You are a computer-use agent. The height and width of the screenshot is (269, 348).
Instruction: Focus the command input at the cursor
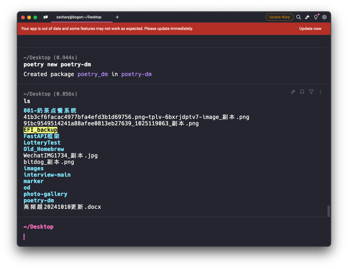coord(173,237)
